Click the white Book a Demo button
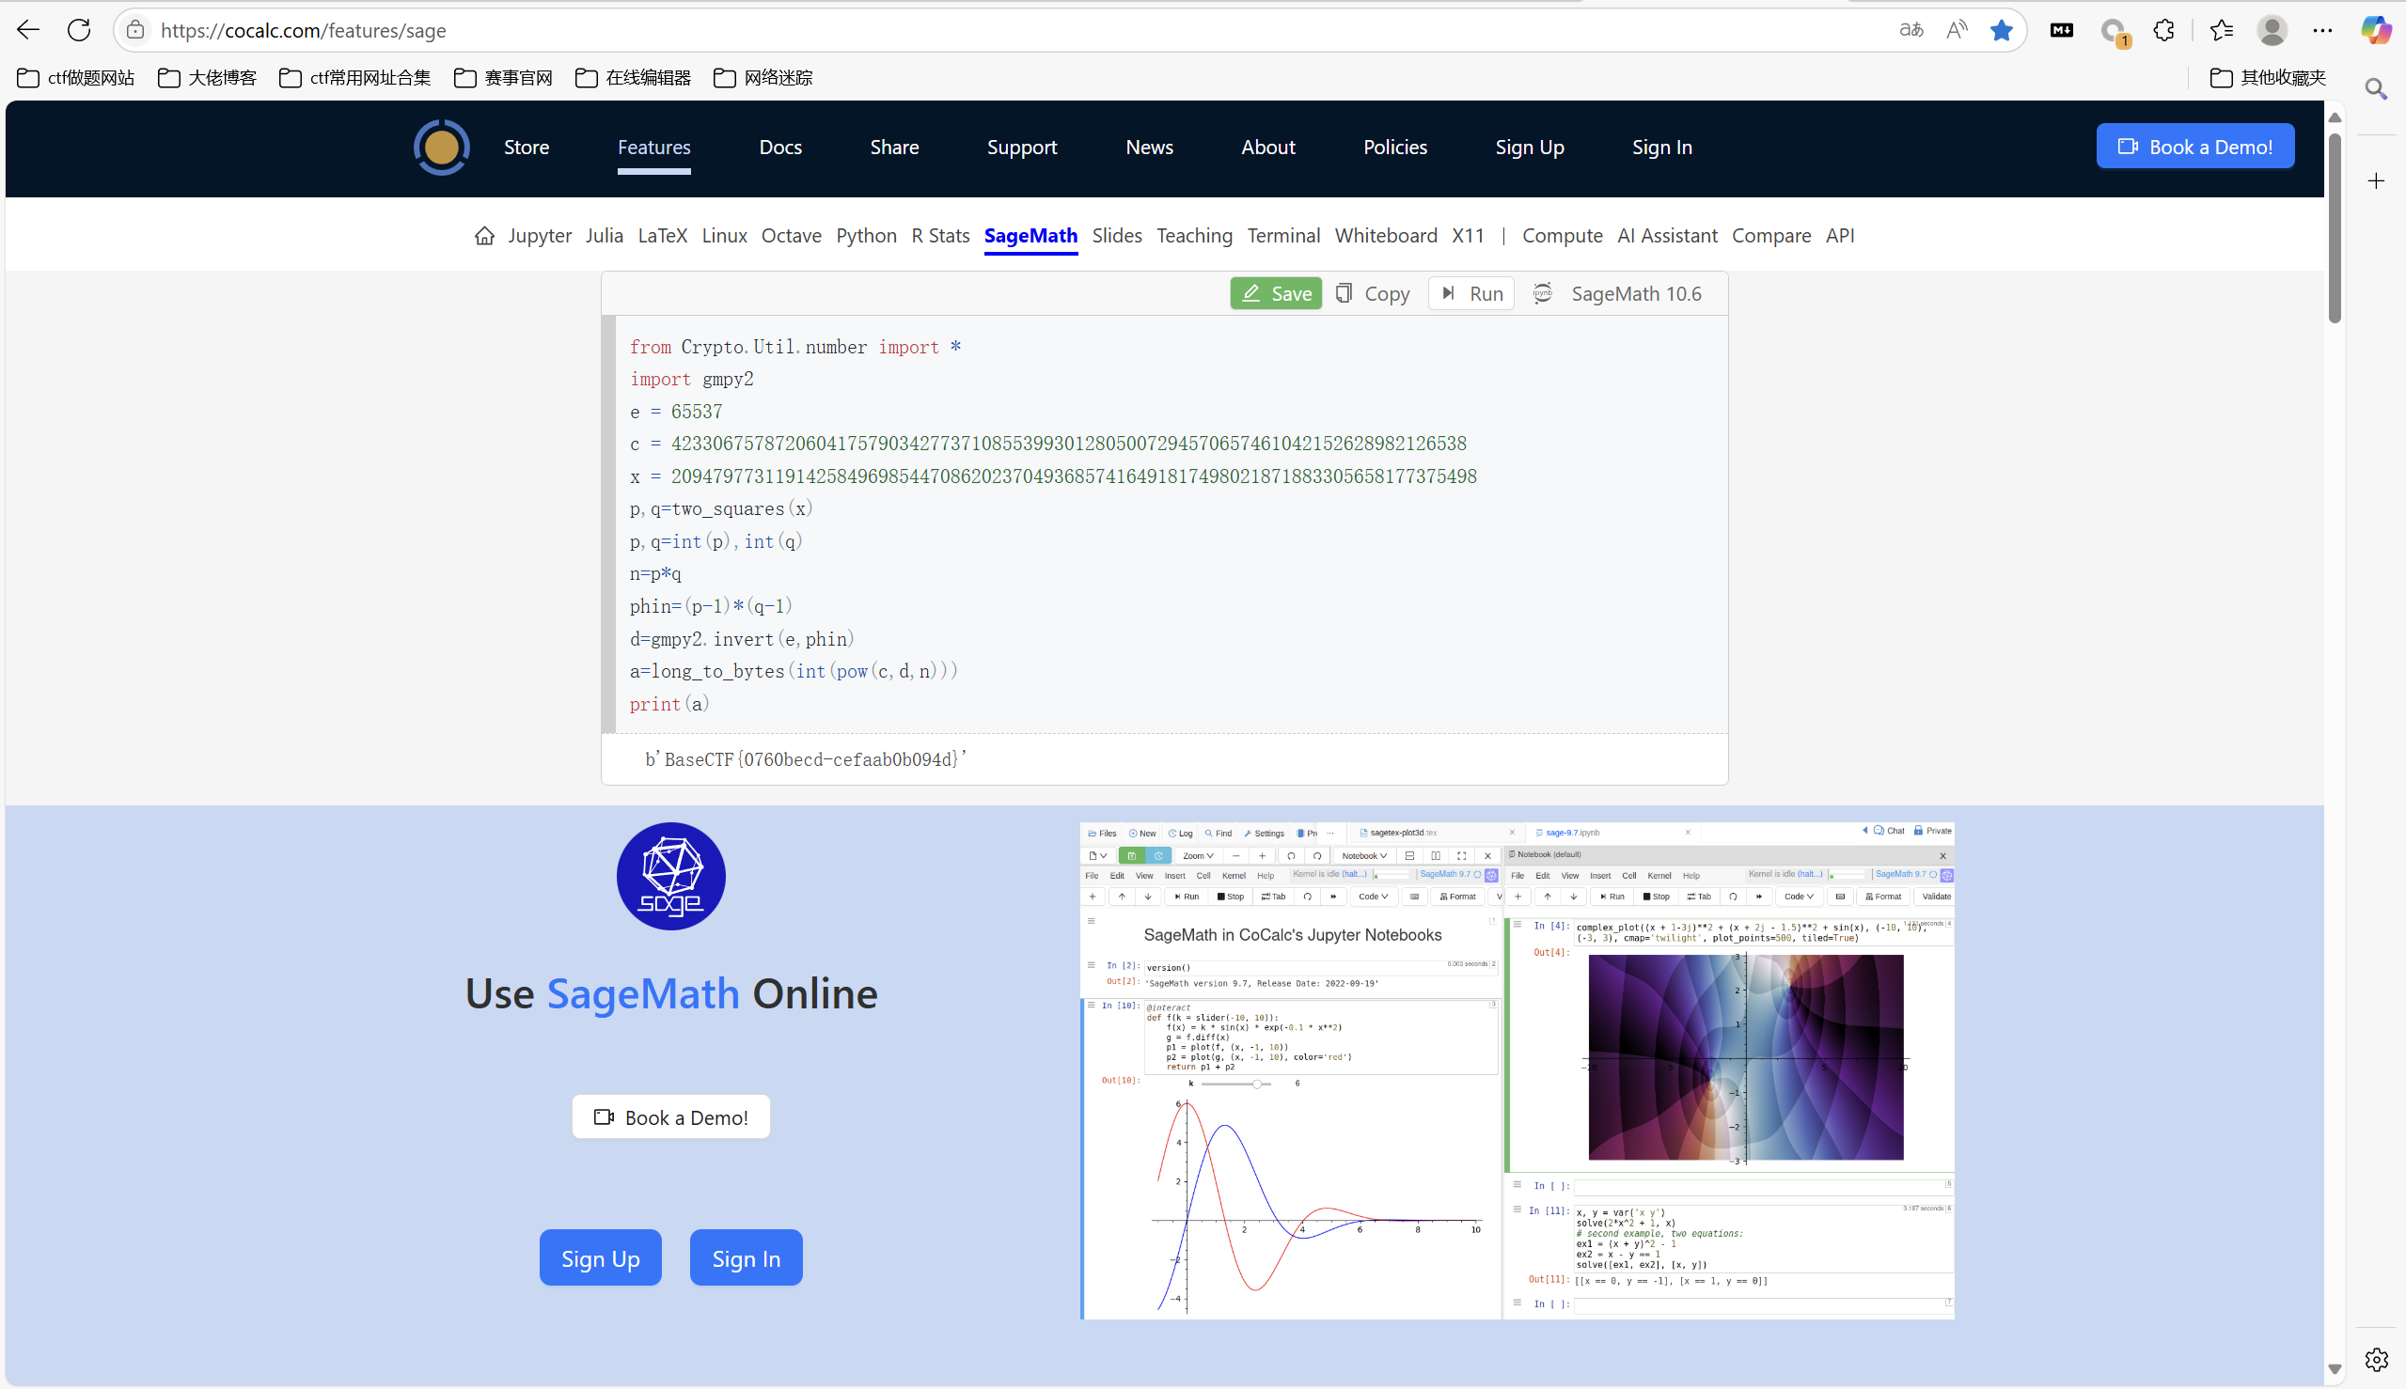This screenshot has height=1389, width=2406. pos(671,1116)
